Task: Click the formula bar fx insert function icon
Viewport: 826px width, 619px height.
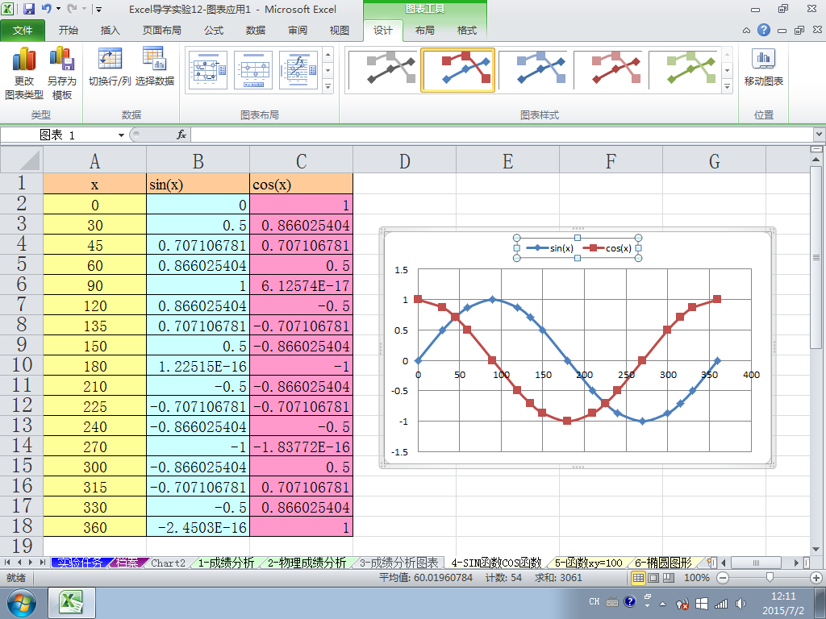Action: (x=181, y=135)
